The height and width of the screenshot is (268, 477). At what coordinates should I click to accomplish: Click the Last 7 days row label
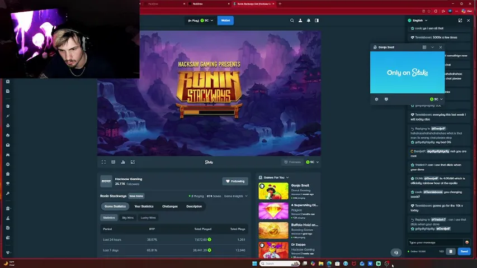click(111, 250)
